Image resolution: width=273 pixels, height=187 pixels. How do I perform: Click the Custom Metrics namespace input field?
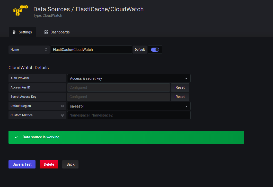click(129, 115)
